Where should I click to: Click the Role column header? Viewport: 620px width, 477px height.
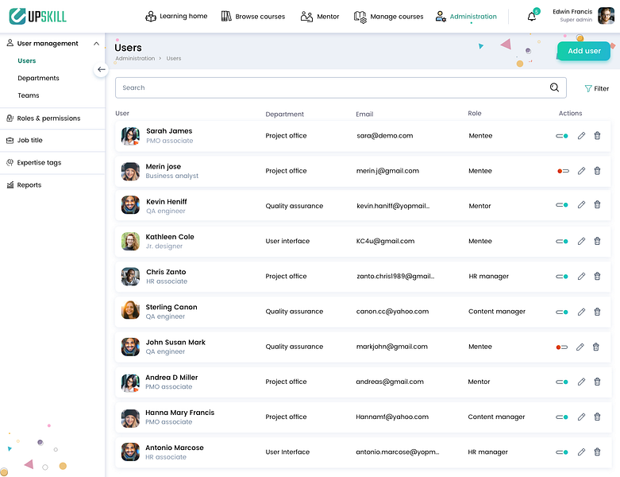click(x=475, y=113)
